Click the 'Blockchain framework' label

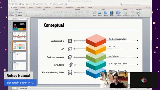[x=55, y=57]
